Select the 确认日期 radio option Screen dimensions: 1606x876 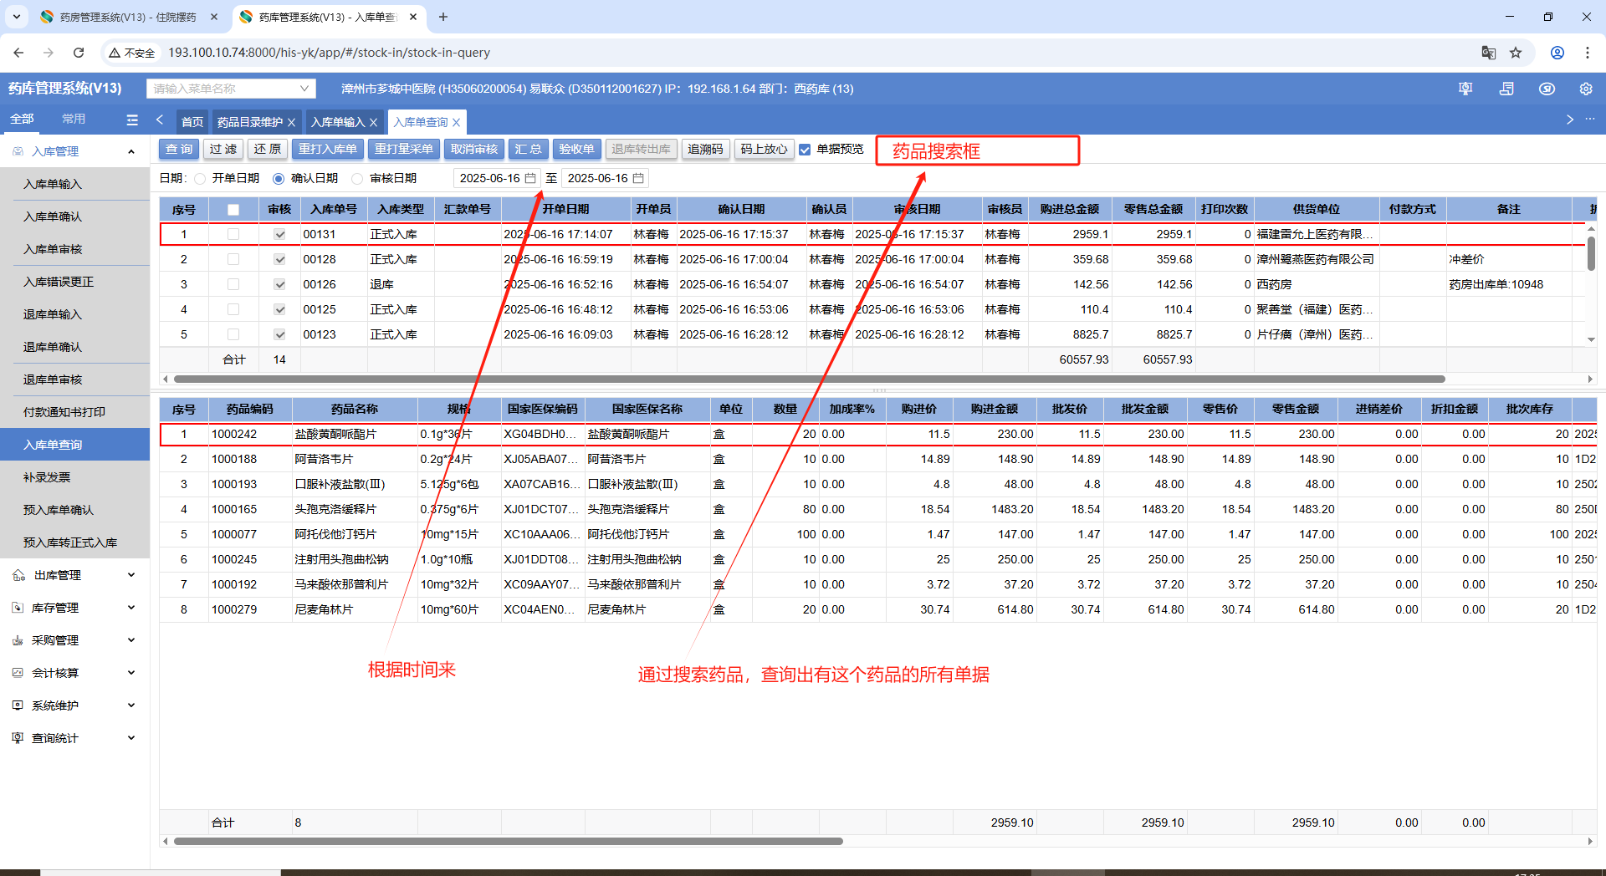279,178
